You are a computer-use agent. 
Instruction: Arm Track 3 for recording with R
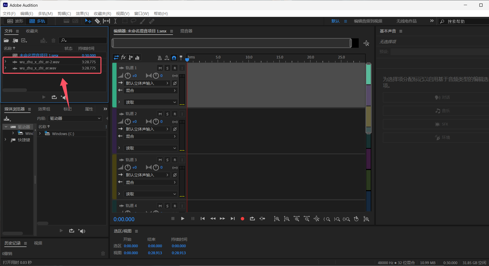175,160
